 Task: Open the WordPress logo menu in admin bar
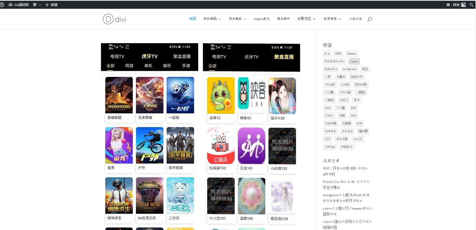click(x=3, y=5)
